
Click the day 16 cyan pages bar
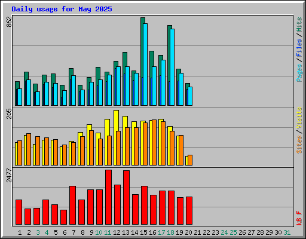(x=154, y=86)
